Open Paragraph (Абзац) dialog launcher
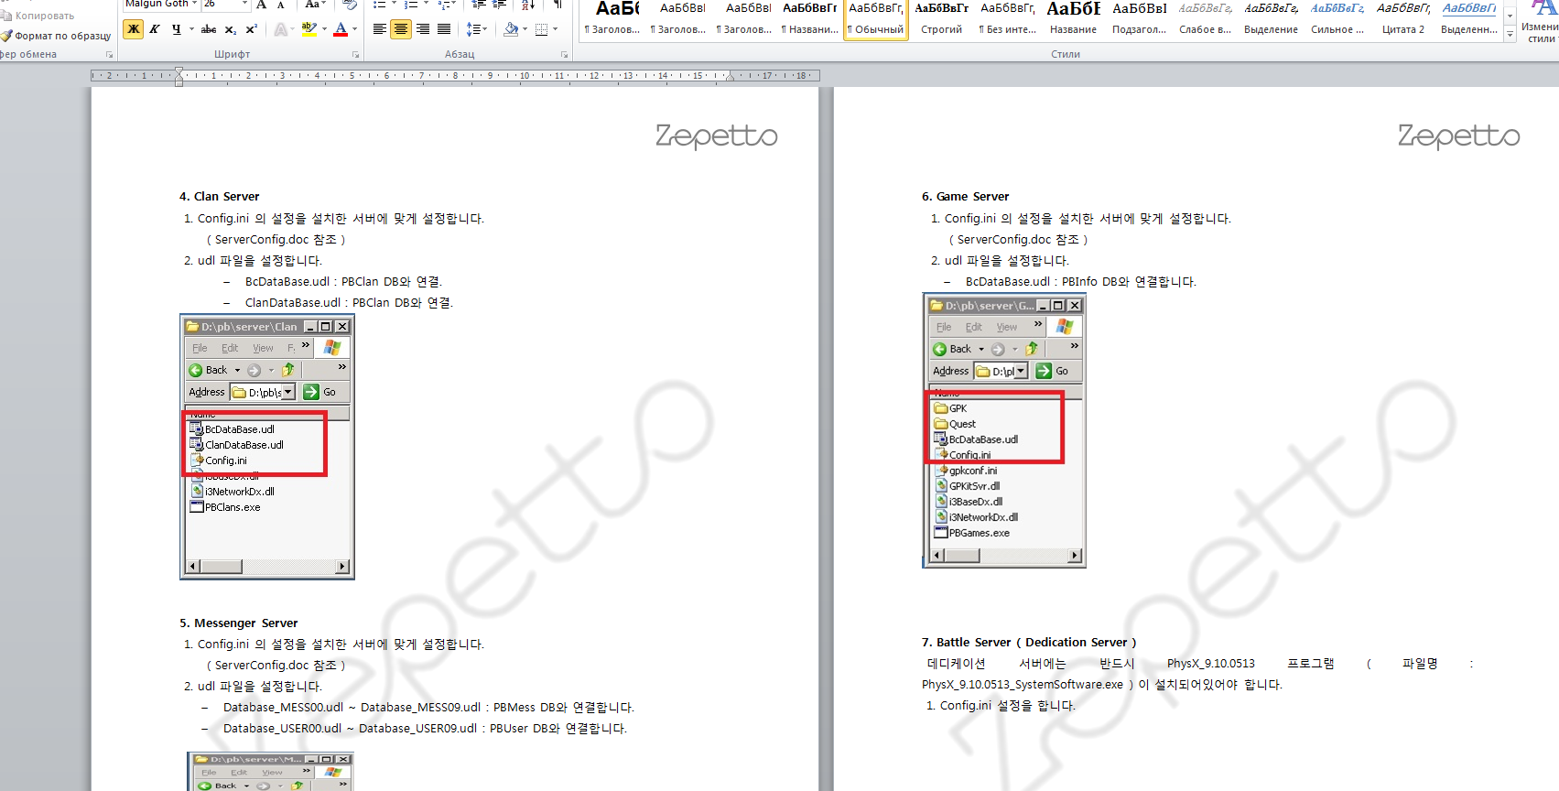1559x791 pixels. coord(564,55)
